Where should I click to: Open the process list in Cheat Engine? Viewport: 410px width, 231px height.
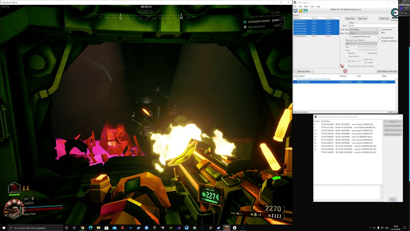[295, 11]
